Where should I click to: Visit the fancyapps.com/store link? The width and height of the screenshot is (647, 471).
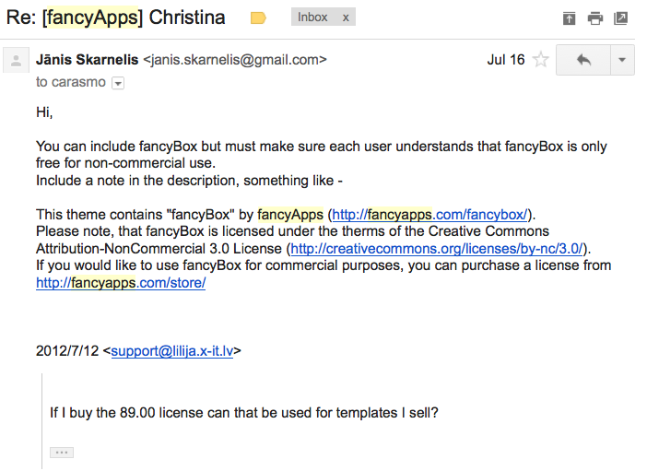[x=121, y=283]
